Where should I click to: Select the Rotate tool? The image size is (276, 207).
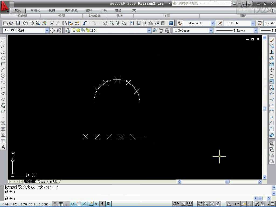[272, 76]
